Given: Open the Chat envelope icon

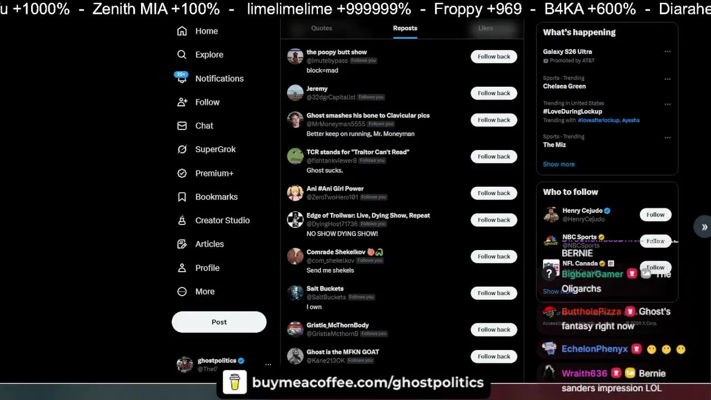Looking at the screenshot, I should click(182, 126).
